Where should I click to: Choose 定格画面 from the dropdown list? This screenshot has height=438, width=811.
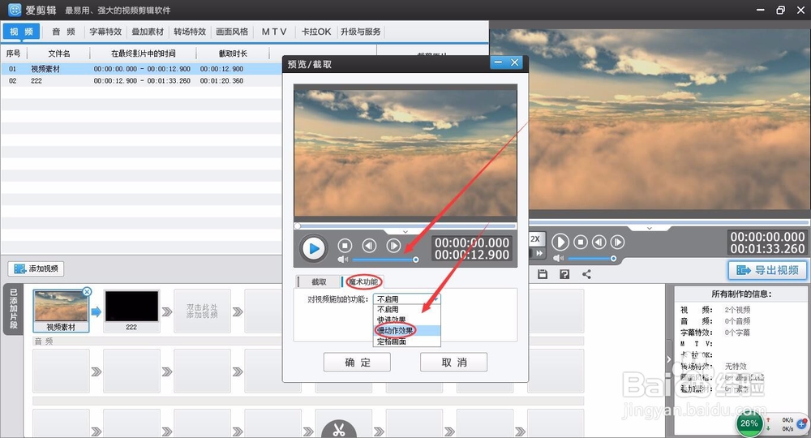(406, 341)
